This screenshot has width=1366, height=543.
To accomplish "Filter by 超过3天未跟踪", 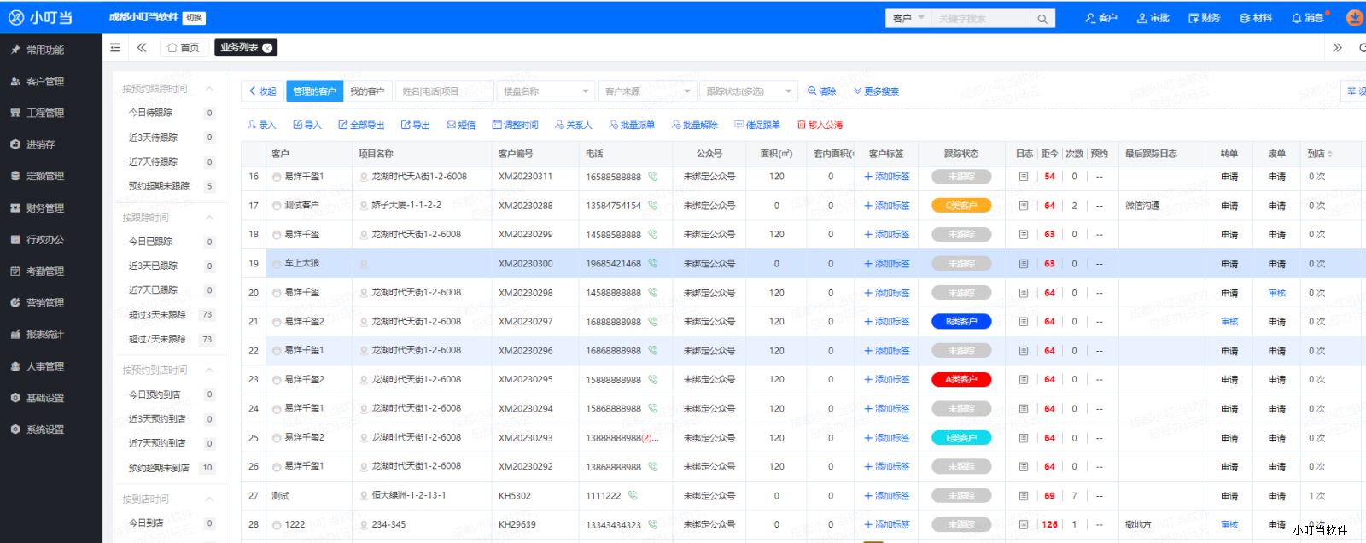I will pyautogui.click(x=170, y=315).
